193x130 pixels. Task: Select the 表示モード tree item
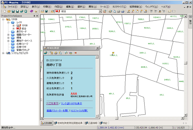coord(21,32)
